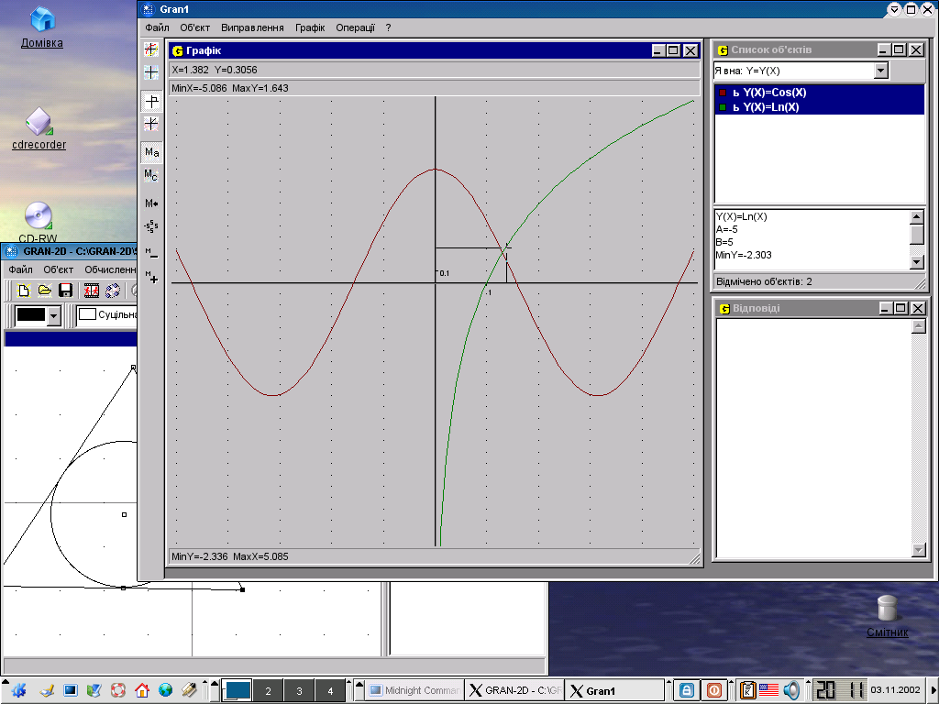939x704 pixels.
Task: Click the M− zoom-out scale icon
Action: tap(151, 251)
